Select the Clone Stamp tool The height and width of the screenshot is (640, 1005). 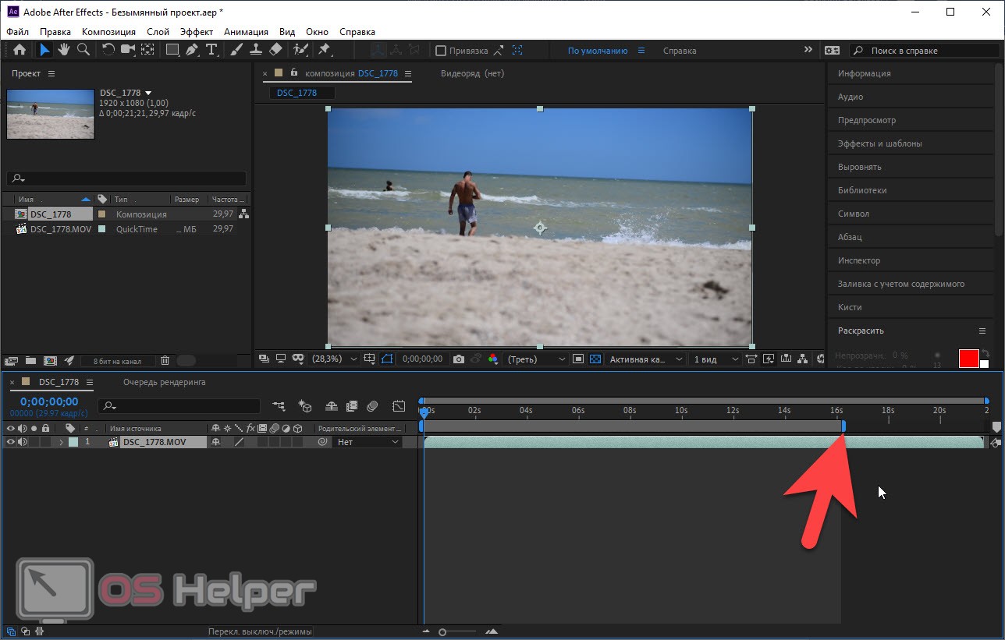pyautogui.click(x=256, y=50)
